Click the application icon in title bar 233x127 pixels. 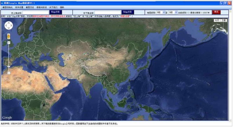pos(2,3)
